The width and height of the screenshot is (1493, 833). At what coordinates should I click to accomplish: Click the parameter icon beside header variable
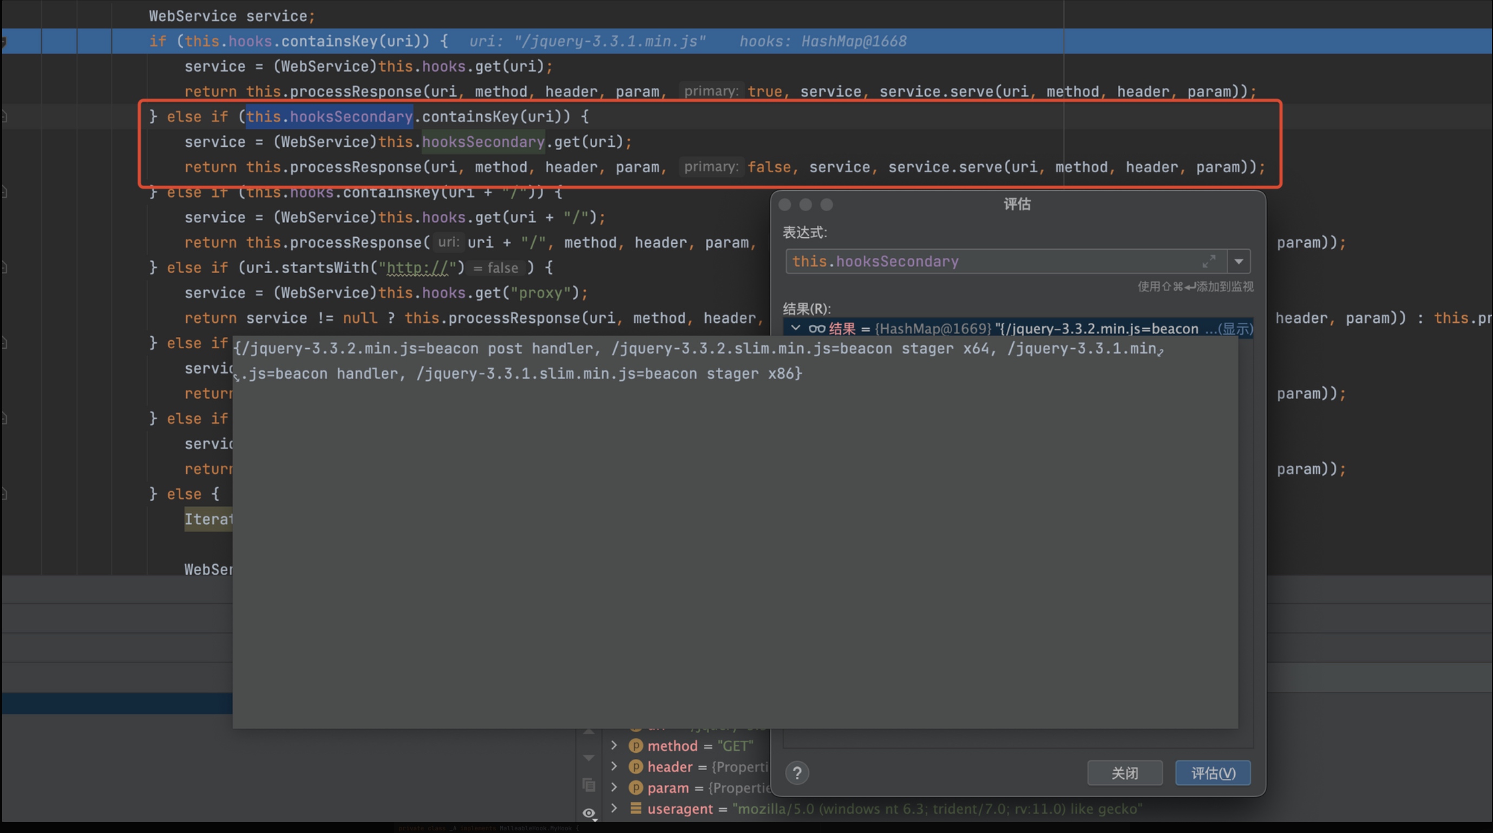[636, 766]
